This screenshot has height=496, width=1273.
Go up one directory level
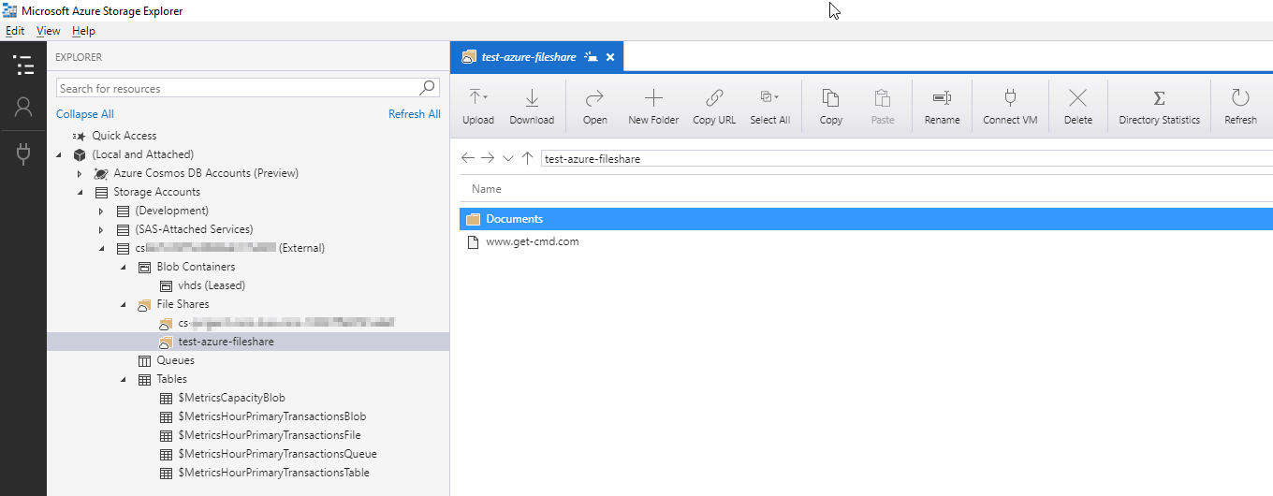click(x=528, y=158)
